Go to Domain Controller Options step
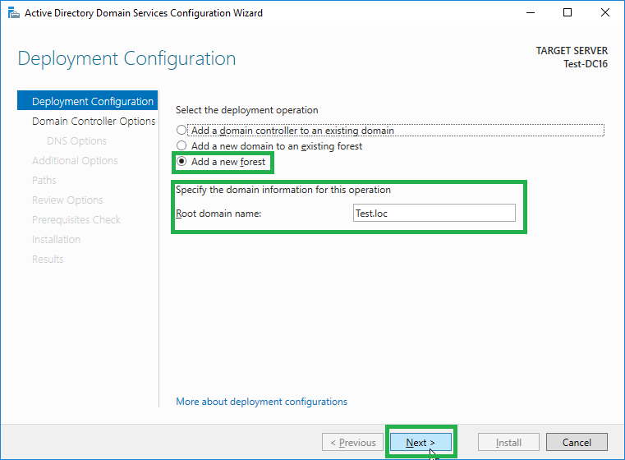This screenshot has width=625, height=460. tap(94, 121)
